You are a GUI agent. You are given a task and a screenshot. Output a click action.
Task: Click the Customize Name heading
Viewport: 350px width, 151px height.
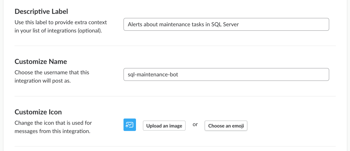(x=41, y=62)
